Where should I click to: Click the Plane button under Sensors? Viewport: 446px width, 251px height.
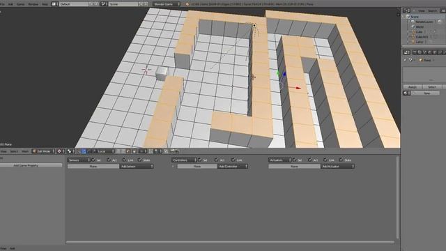click(93, 167)
